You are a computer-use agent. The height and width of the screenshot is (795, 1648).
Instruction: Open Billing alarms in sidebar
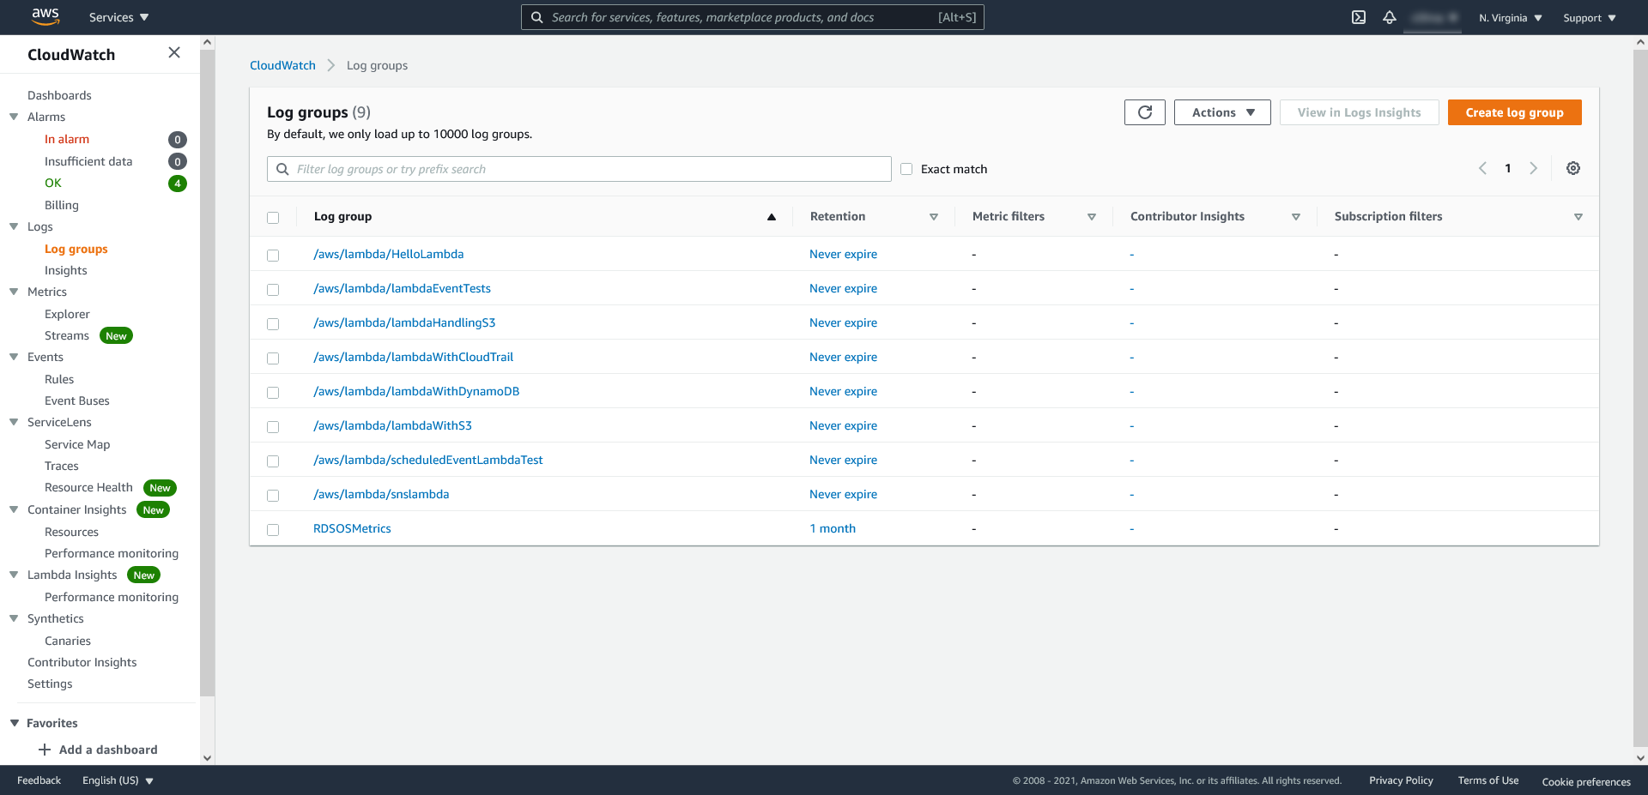point(62,205)
